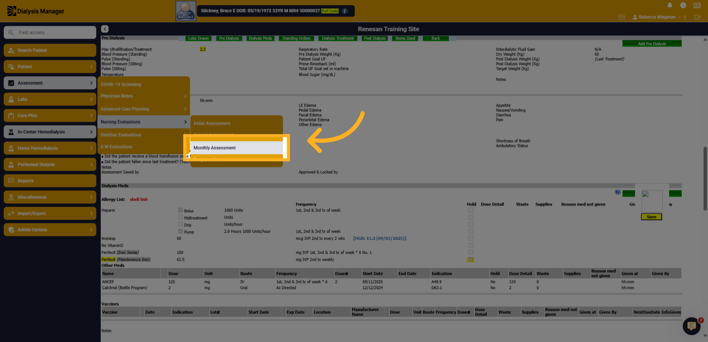Expand the Peritoneal Dialysis chevron
The height and width of the screenshot is (342, 708).
[91, 164]
